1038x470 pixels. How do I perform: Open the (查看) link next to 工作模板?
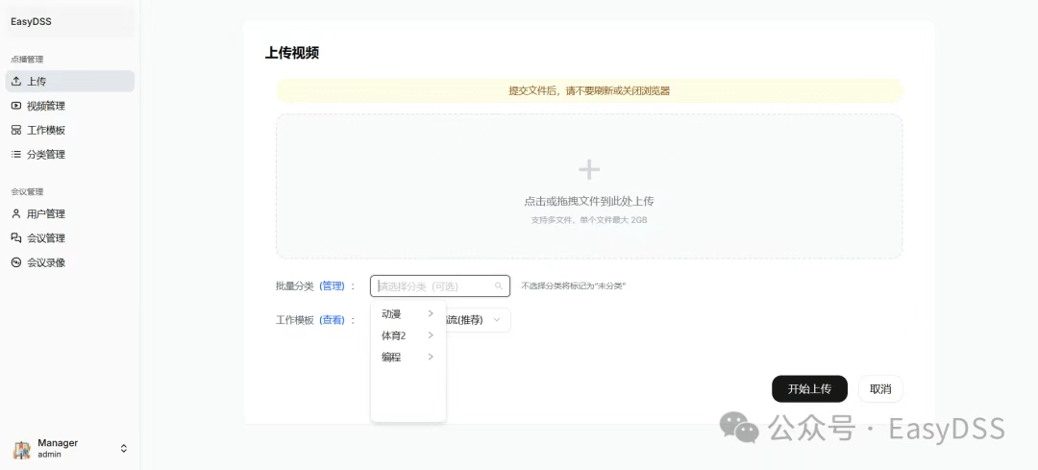pyautogui.click(x=332, y=320)
